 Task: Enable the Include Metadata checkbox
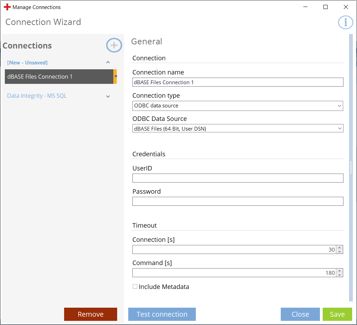tap(135, 287)
